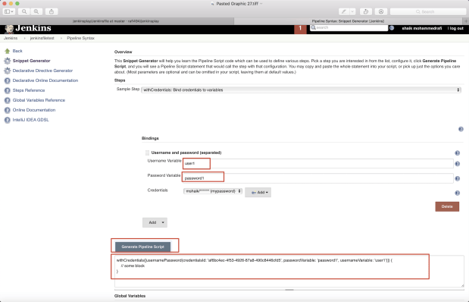
Task: Switch to the jenkinsplay Jenkinsfile tab
Action: pos(116,21)
